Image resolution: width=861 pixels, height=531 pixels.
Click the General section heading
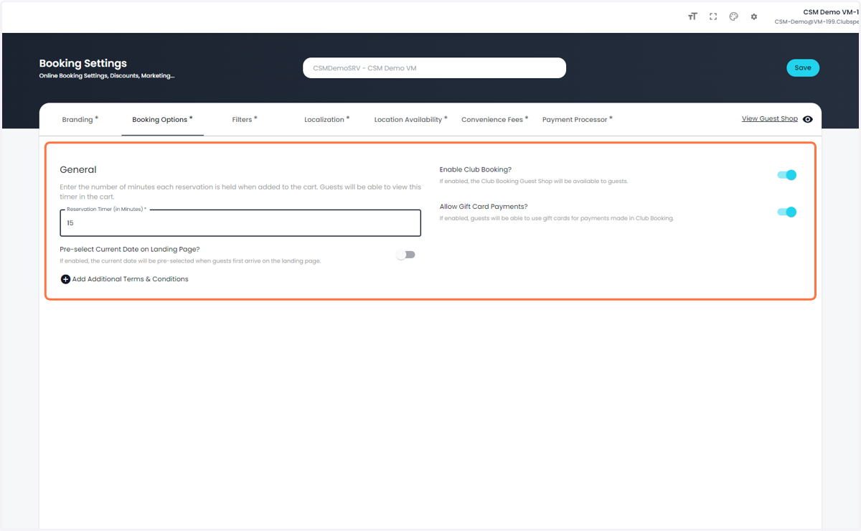(77, 170)
